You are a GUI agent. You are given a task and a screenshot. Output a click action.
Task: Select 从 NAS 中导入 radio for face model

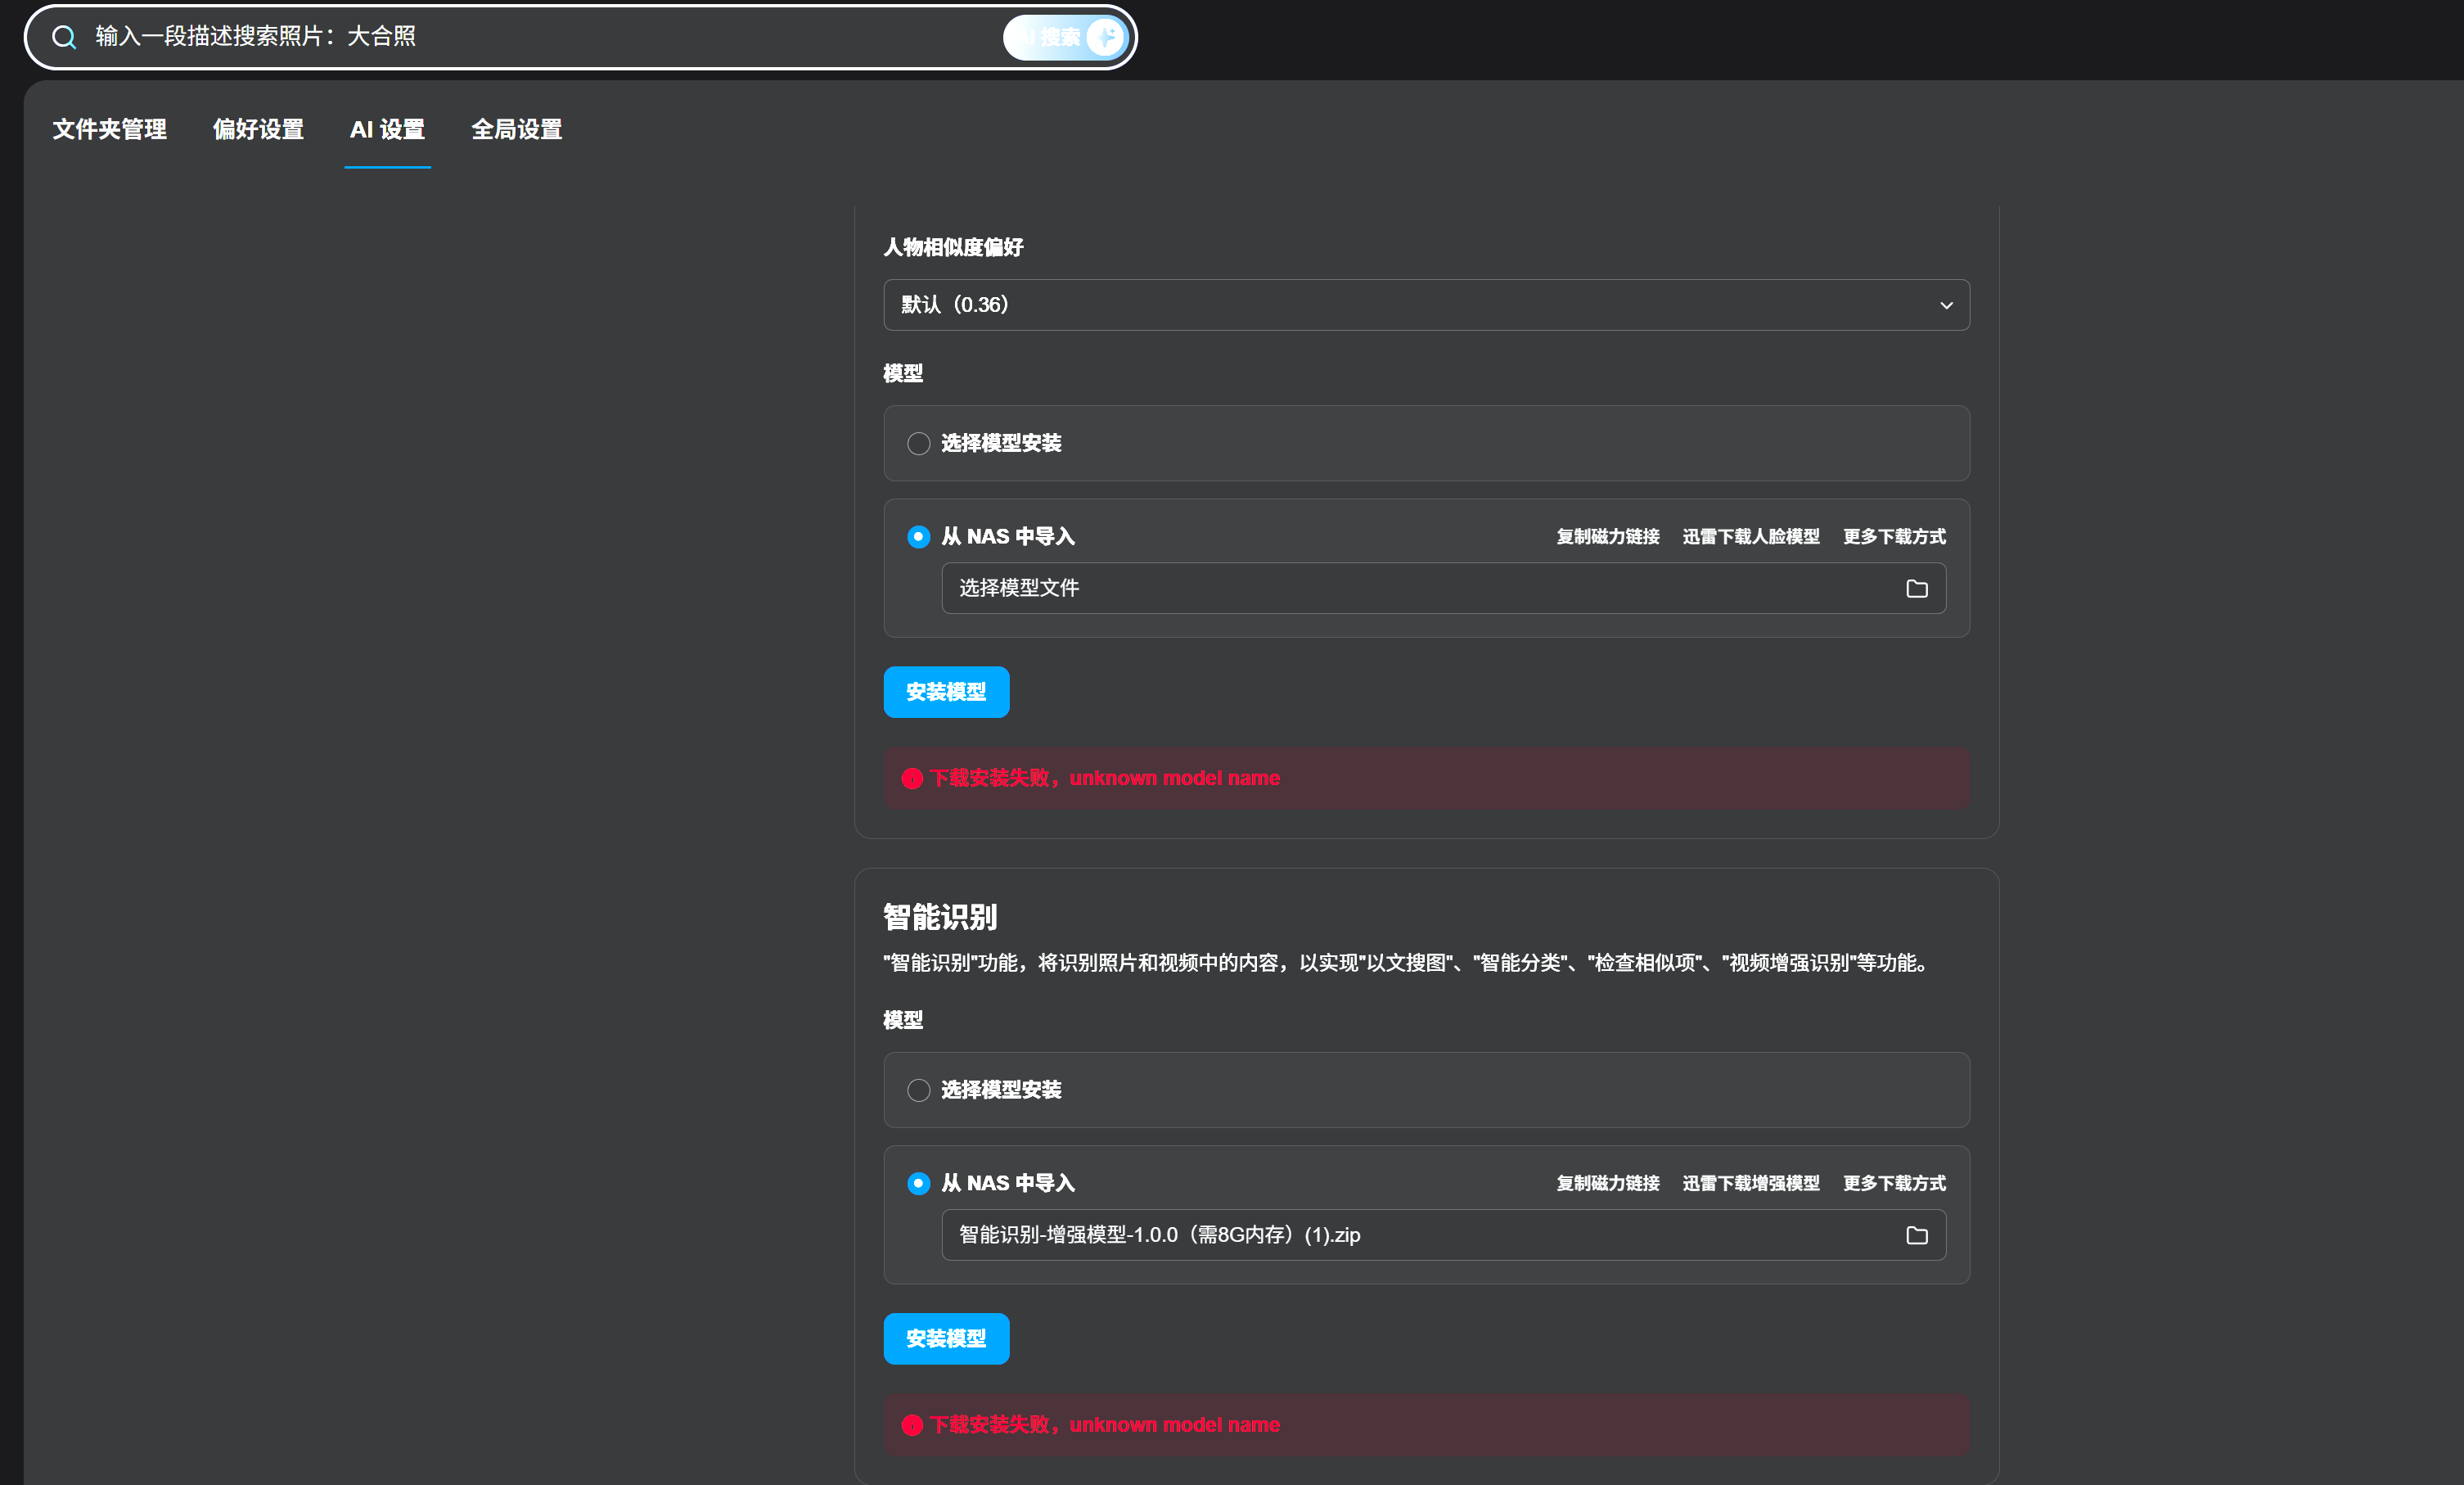point(918,537)
